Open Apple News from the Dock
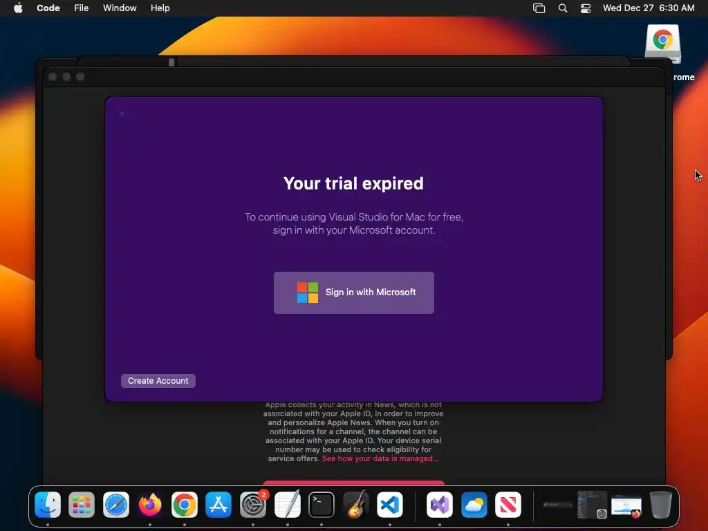 [x=508, y=505]
